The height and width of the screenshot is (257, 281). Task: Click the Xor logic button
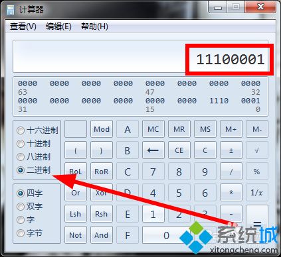102,193
